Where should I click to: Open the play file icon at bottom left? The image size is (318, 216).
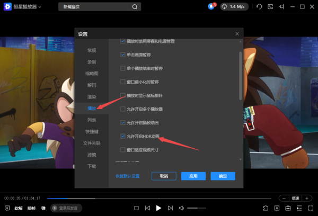pyautogui.click(x=7, y=208)
